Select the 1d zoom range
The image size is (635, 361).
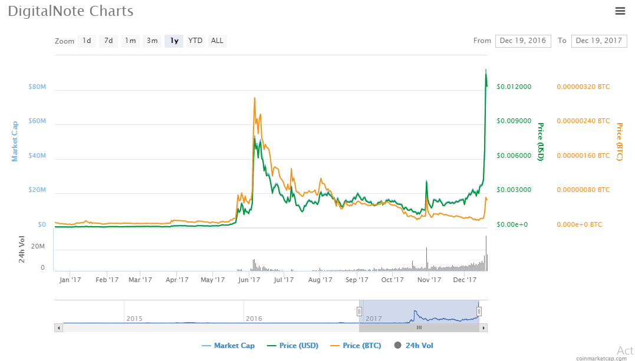87,41
